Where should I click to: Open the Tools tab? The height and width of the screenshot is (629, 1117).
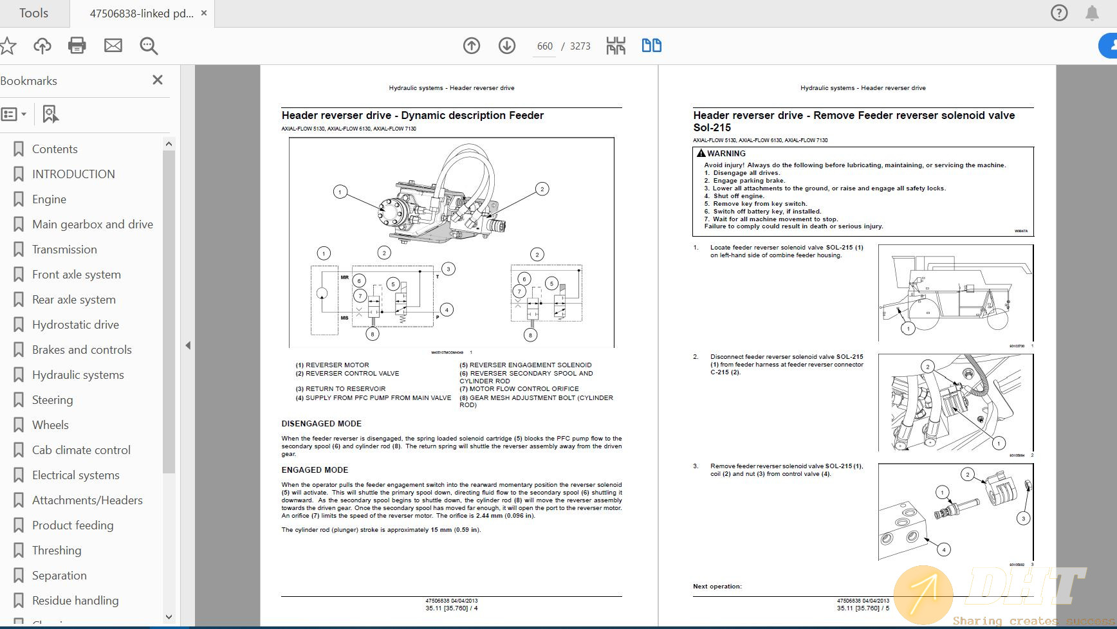(33, 13)
